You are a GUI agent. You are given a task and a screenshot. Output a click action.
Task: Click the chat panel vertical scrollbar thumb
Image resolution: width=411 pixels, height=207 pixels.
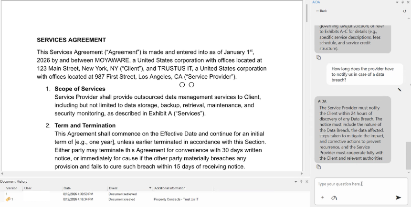409,155
